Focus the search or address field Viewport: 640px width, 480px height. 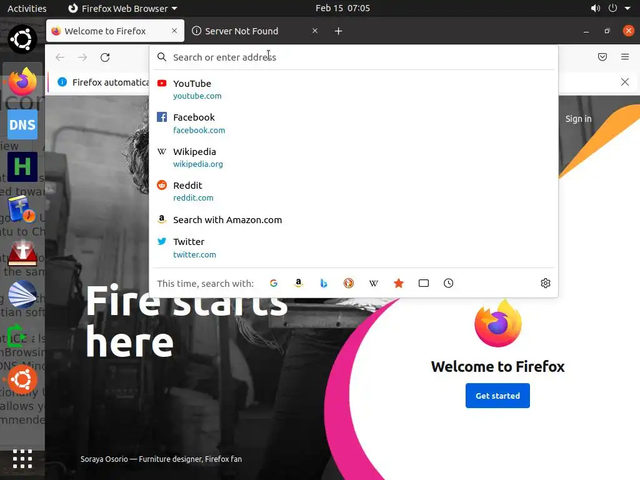point(354,57)
